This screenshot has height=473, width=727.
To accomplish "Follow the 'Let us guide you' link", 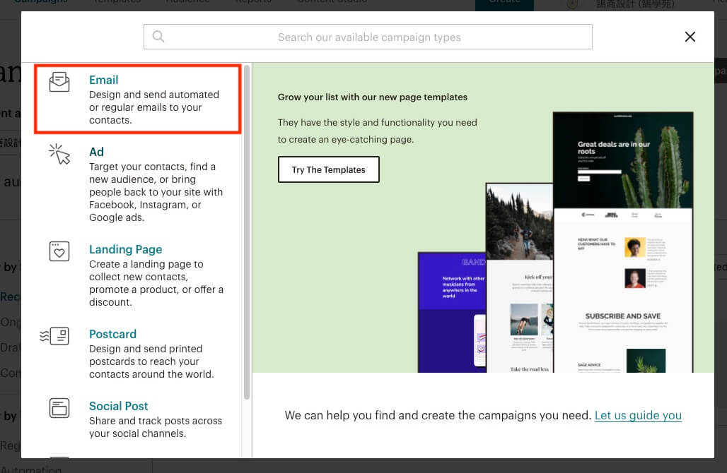I will click(638, 415).
